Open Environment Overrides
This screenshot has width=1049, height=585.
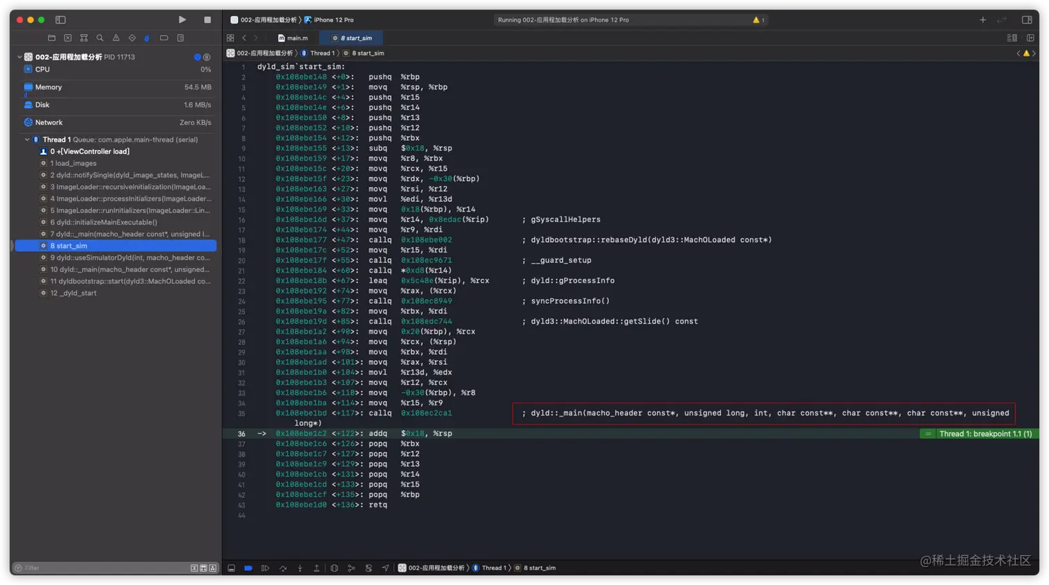[368, 568]
